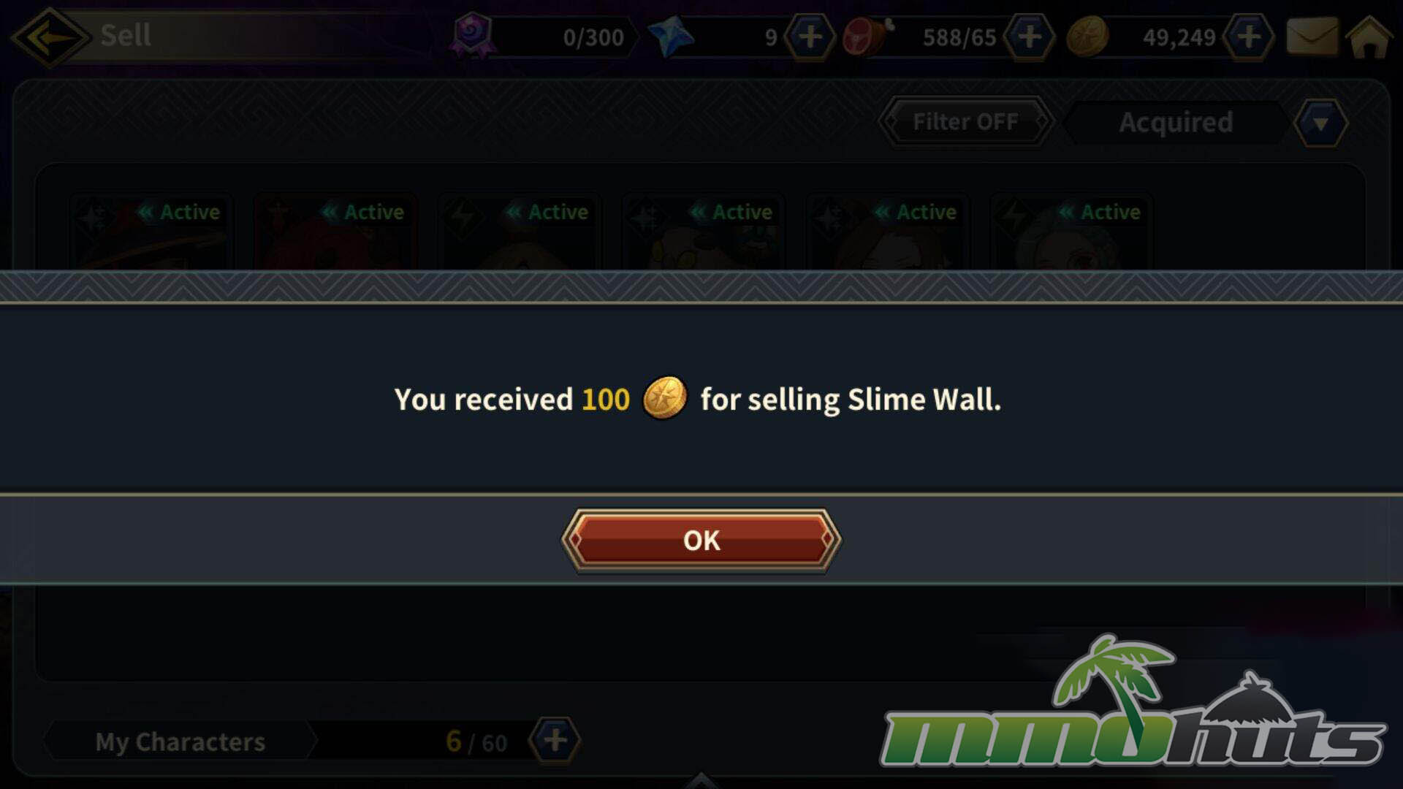Expand the bottom panel up arrow
The image size is (1403, 789).
coord(701,780)
